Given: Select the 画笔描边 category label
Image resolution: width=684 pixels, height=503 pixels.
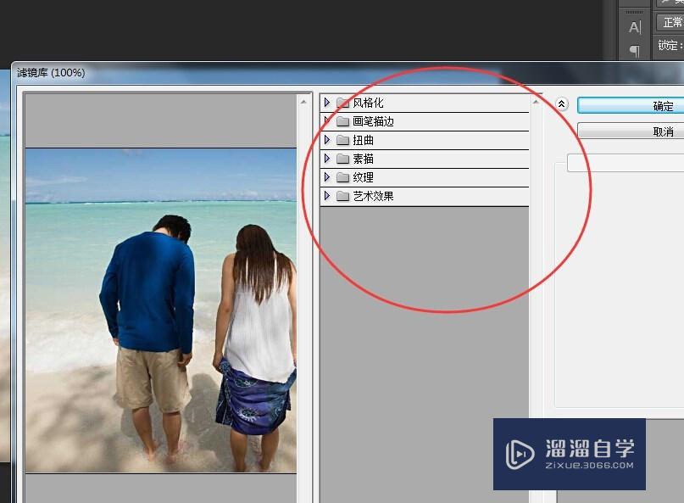Looking at the screenshot, I should pos(373,121).
